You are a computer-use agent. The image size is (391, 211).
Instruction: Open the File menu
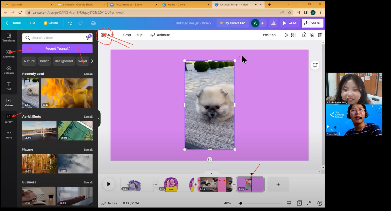[x=32, y=23]
